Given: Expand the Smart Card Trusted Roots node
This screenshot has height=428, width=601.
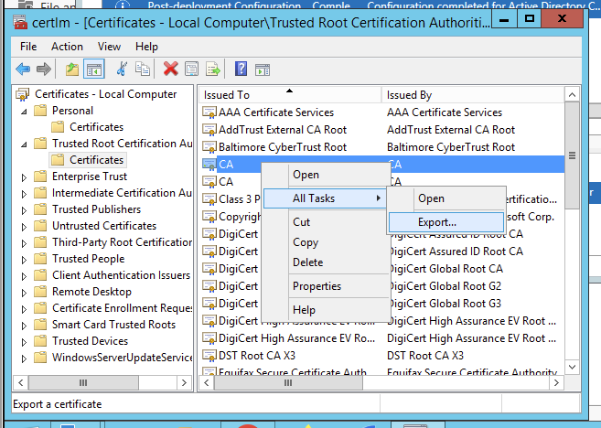Looking at the screenshot, I should click(24, 326).
